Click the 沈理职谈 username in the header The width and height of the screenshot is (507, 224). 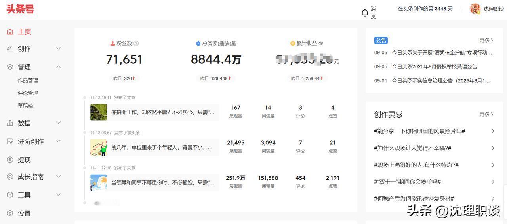(494, 9)
